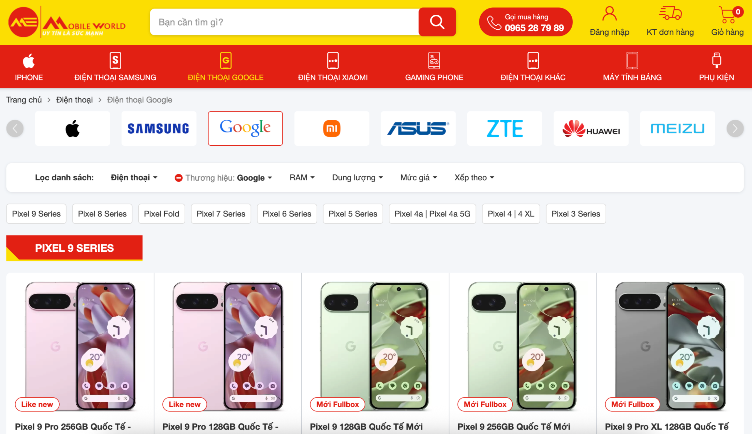Remove the Google brand filter red icon

[178, 178]
